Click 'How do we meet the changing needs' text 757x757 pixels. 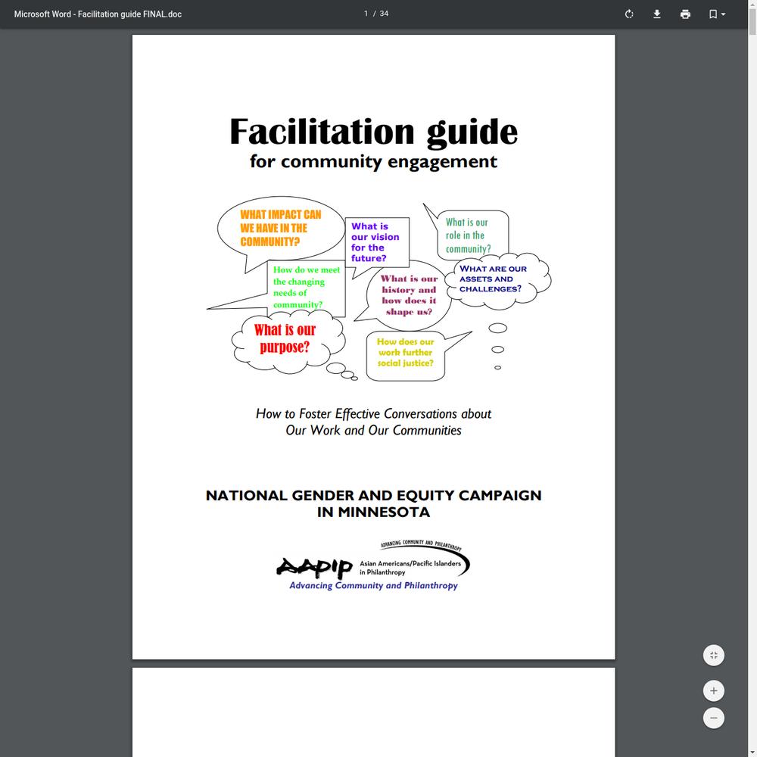click(306, 287)
